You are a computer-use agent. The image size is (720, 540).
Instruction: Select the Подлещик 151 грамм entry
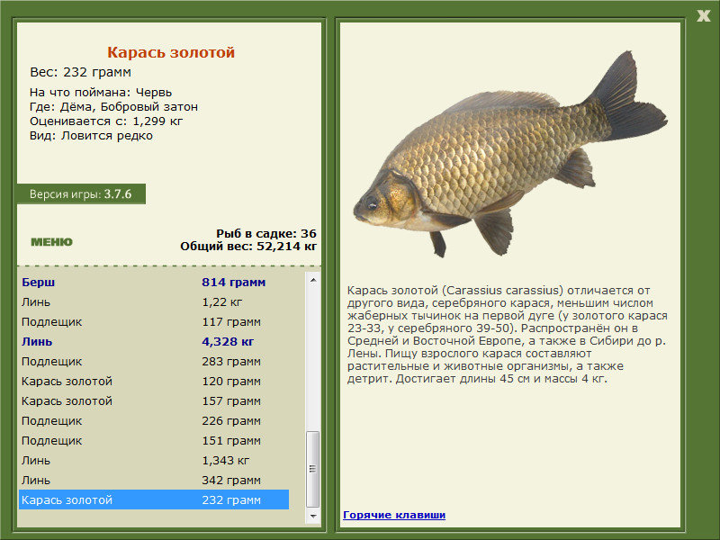154,440
